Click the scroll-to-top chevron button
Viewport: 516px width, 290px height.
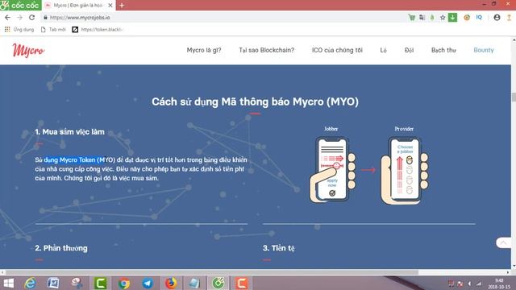(x=503, y=243)
